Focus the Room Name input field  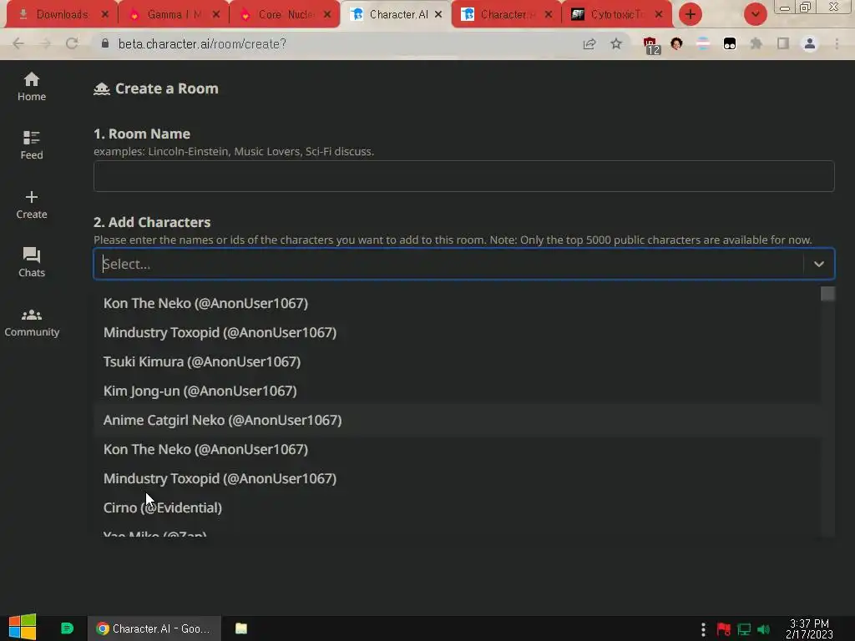(x=463, y=176)
